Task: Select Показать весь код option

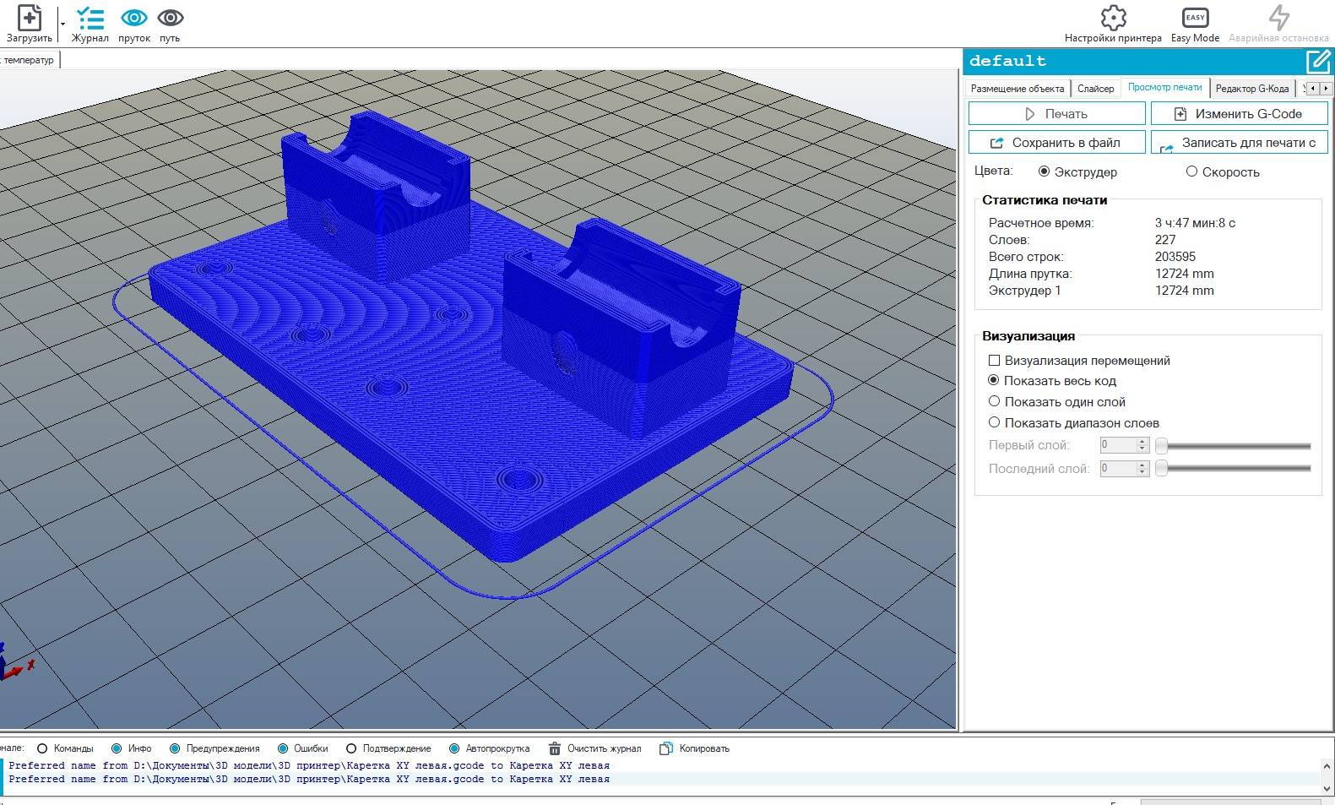Action: [x=994, y=381]
